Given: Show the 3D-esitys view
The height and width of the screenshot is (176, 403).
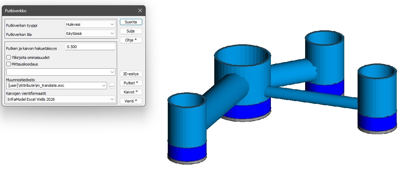Looking at the screenshot, I should 131,74.
